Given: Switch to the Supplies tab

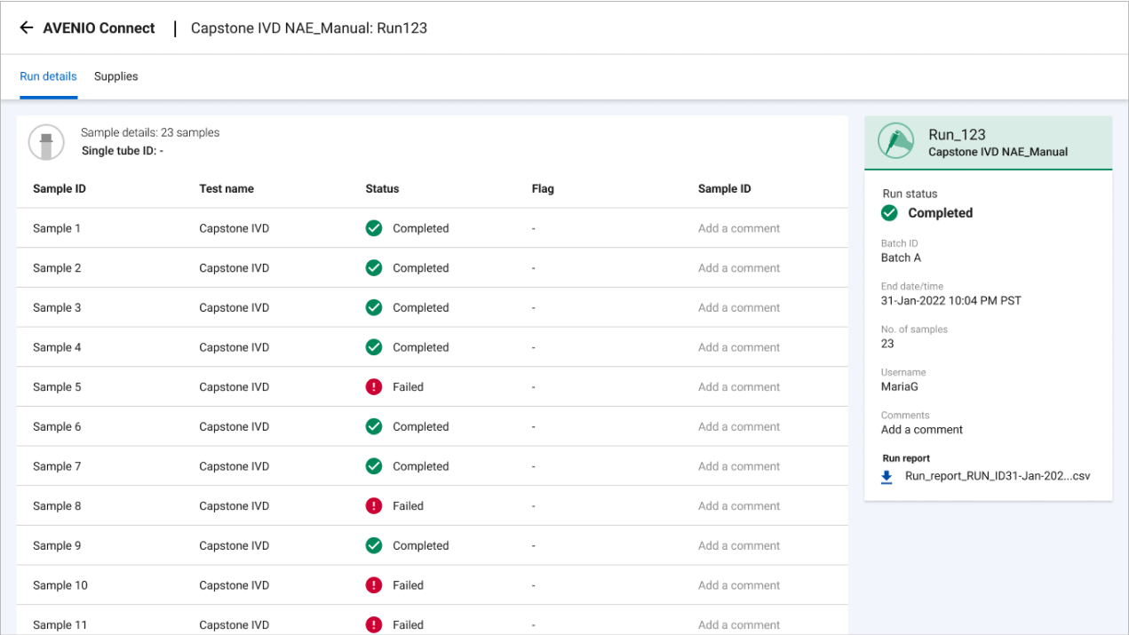Looking at the screenshot, I should 116,76.
